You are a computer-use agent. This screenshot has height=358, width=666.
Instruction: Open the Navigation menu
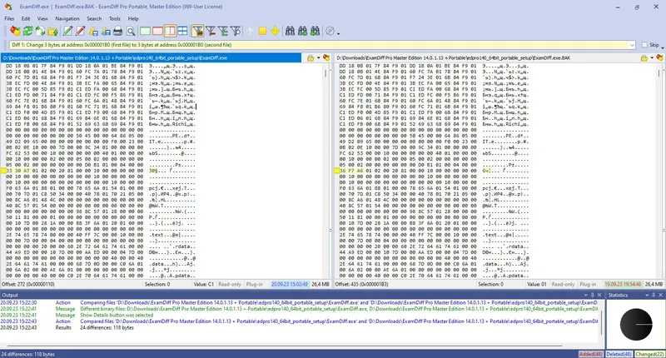point(67,18)
